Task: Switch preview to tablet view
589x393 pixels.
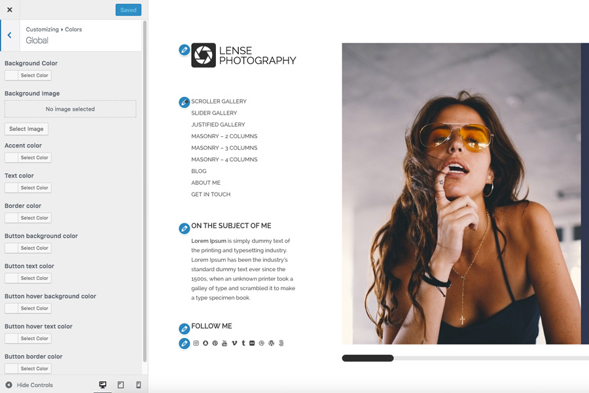Action: (x=120, y=385)
